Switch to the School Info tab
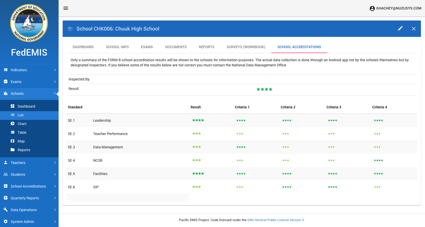This screenshot has width=425, height=227. tap(117, 47)
